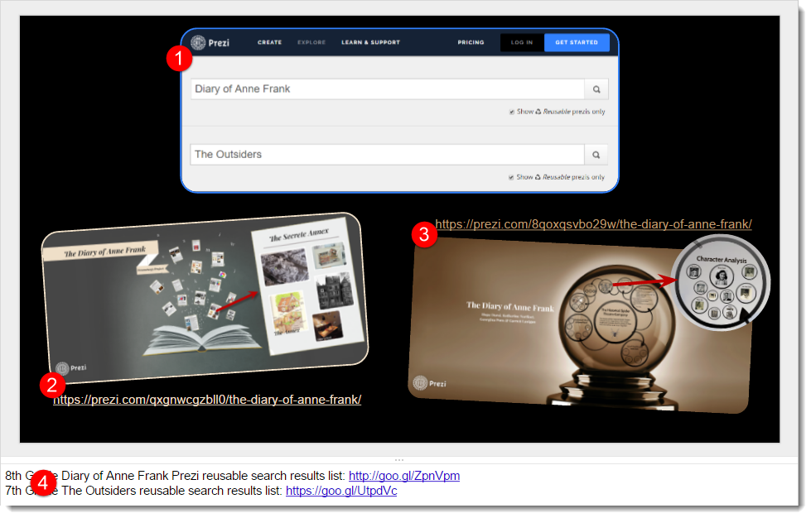Click 'The Outsiders reusable search results list' text

(x=171, y=491)
